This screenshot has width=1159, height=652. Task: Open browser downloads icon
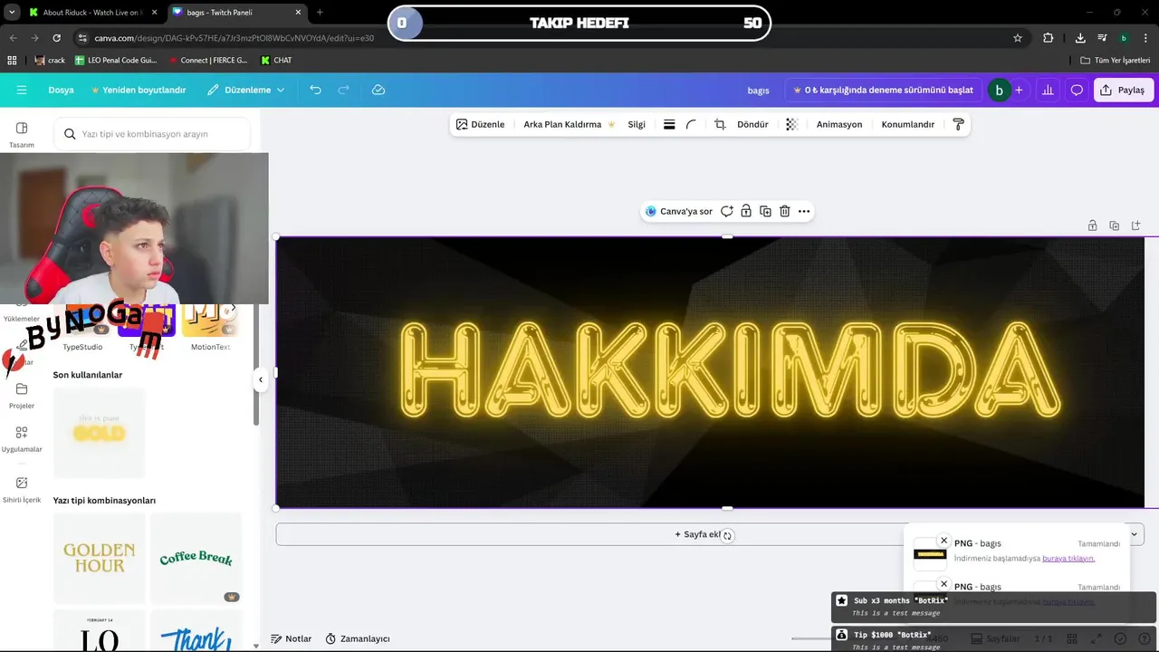(1080, 38)
